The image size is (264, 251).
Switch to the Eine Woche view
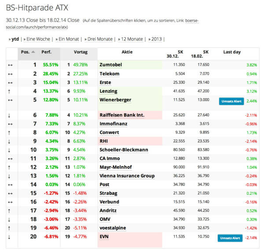(37, 39)
